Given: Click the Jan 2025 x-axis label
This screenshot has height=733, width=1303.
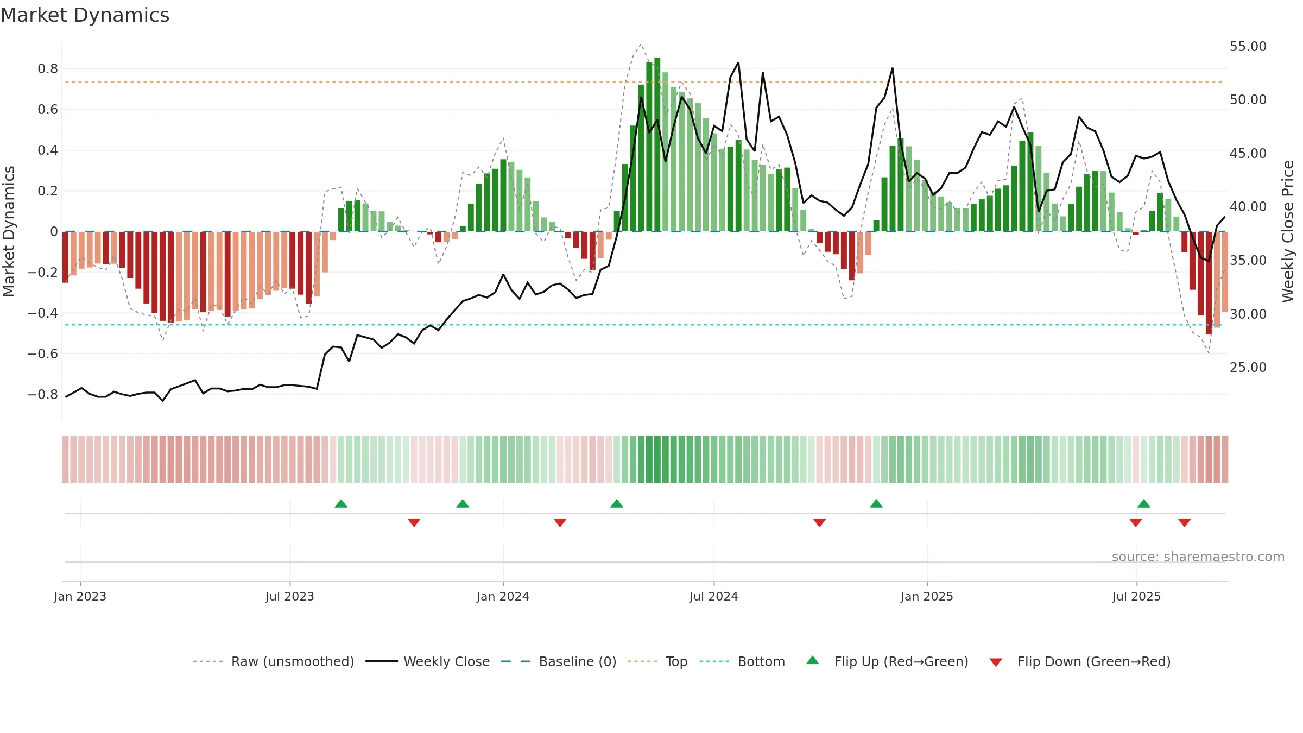Looking at the screenshot, I should pyautogui.click(x=927, y=596).
